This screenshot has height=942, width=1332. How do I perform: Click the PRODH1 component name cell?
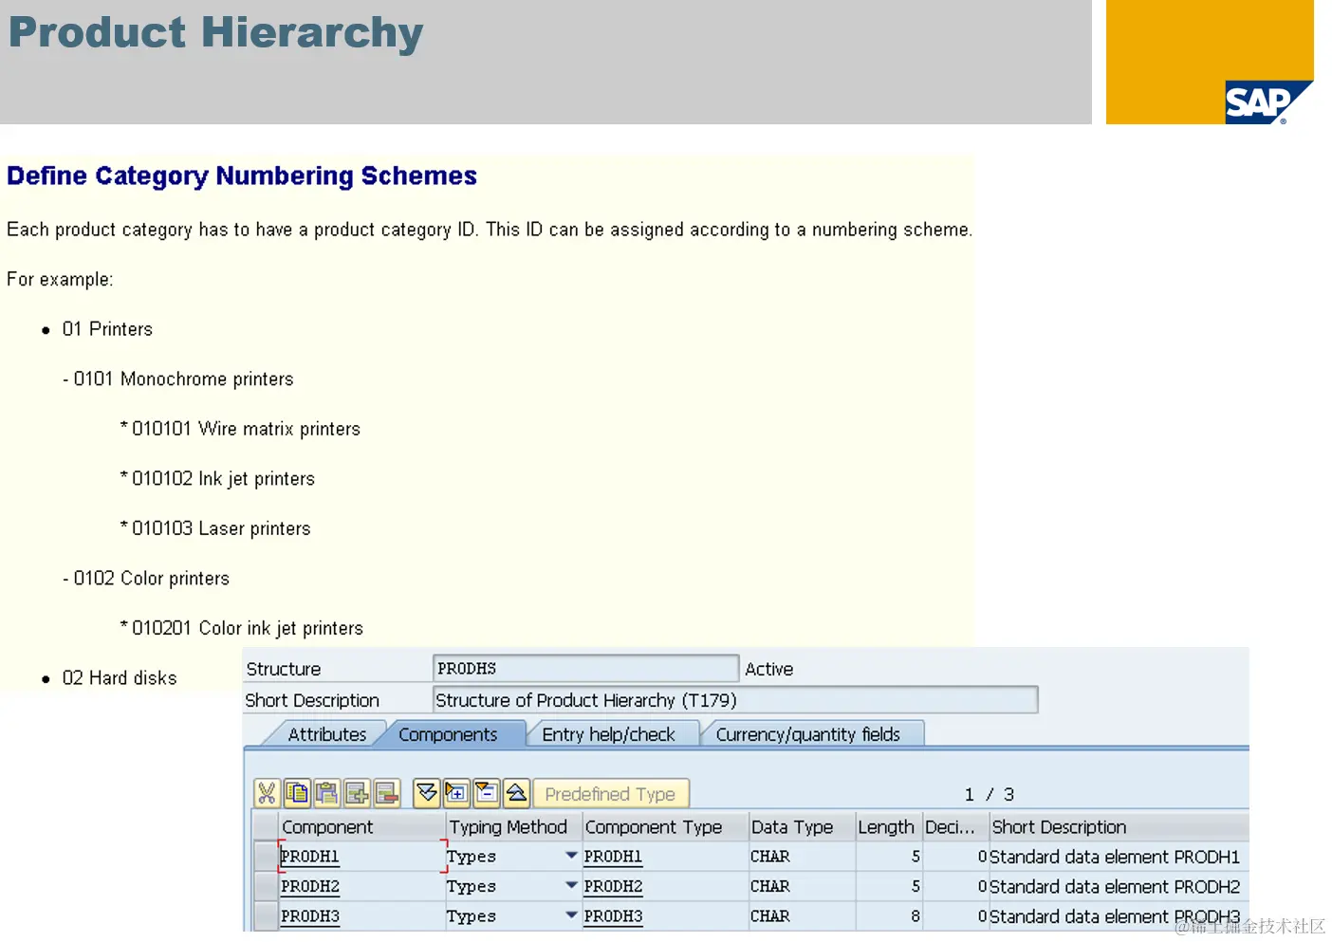(361, 856)
